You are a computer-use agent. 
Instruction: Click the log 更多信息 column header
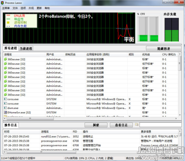(159, 132)
